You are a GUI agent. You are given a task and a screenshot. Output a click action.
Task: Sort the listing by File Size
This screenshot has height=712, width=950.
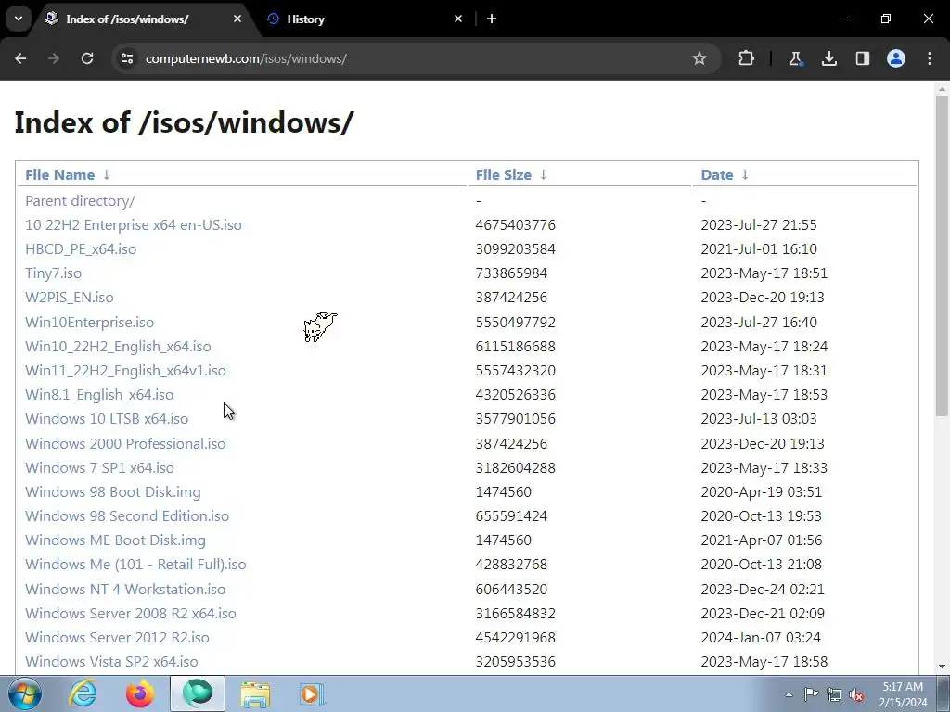click(x=504, y=175)
